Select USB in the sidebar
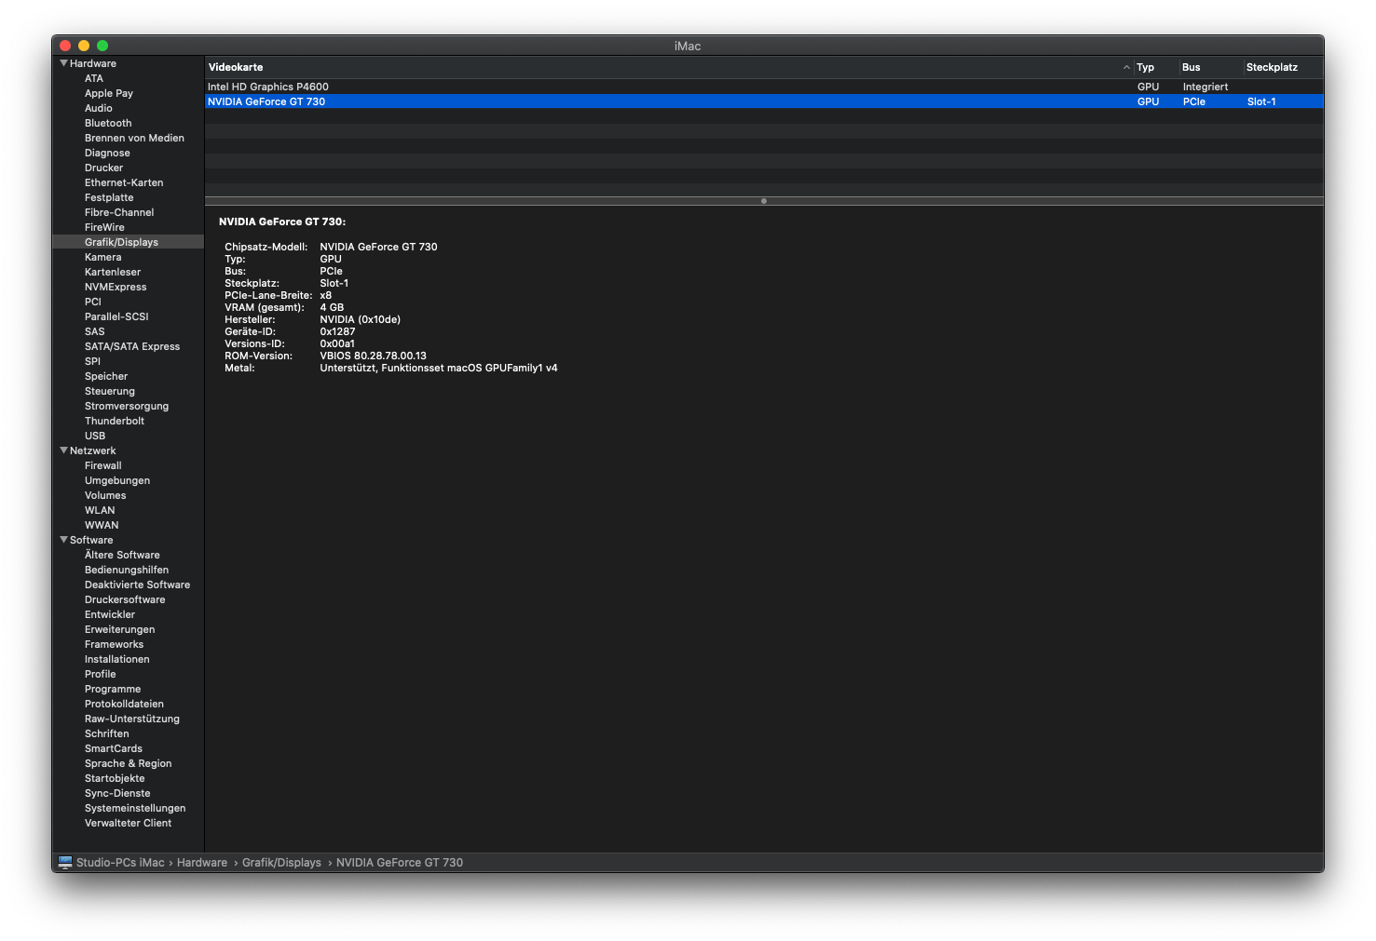Image resolution: width=1376 pixels, height=941 pixels. coord(95,436)
